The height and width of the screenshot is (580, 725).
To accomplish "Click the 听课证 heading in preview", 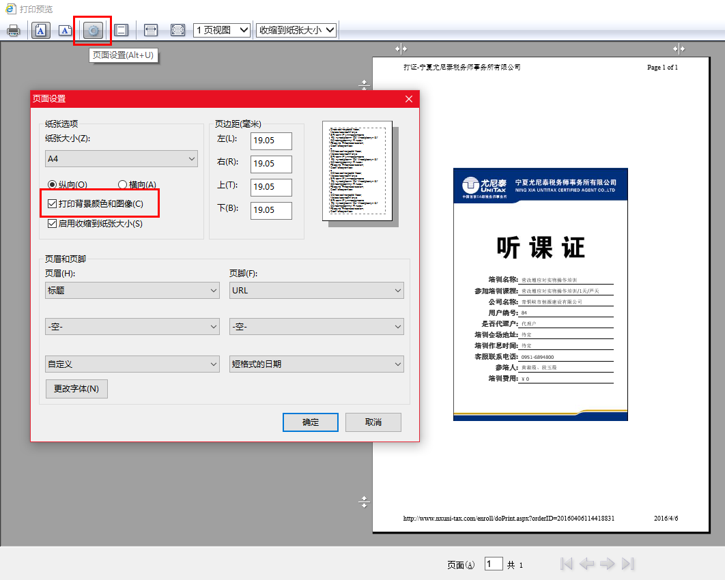I will coord(541,247).
